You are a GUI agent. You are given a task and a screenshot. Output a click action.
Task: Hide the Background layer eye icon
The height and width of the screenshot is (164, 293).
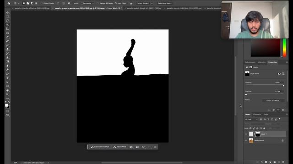[x=246, y=140]
